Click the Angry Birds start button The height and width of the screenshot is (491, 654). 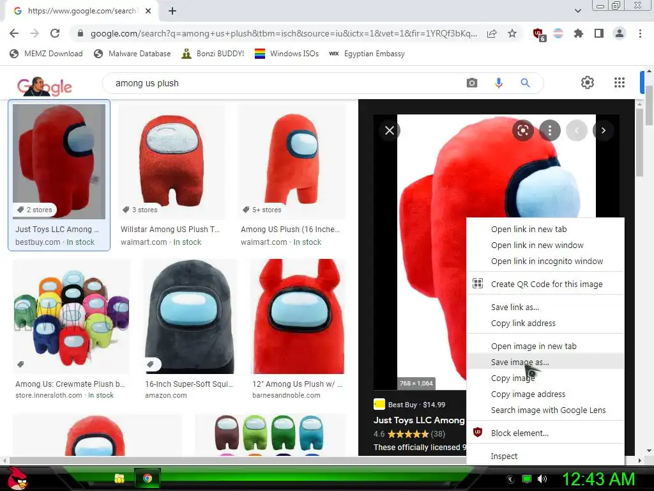(17, 478)
